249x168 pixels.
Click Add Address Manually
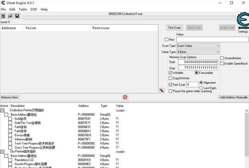pyautogui.click(x=233, y=97)
